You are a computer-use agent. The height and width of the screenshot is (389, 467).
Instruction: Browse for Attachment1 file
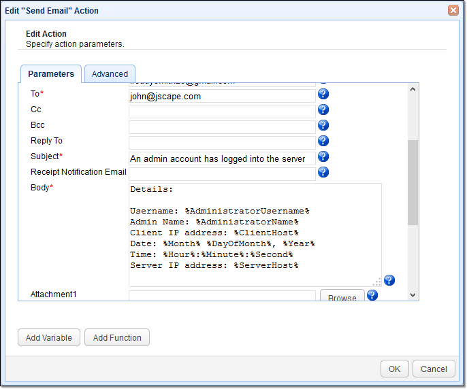coord(342,297)
